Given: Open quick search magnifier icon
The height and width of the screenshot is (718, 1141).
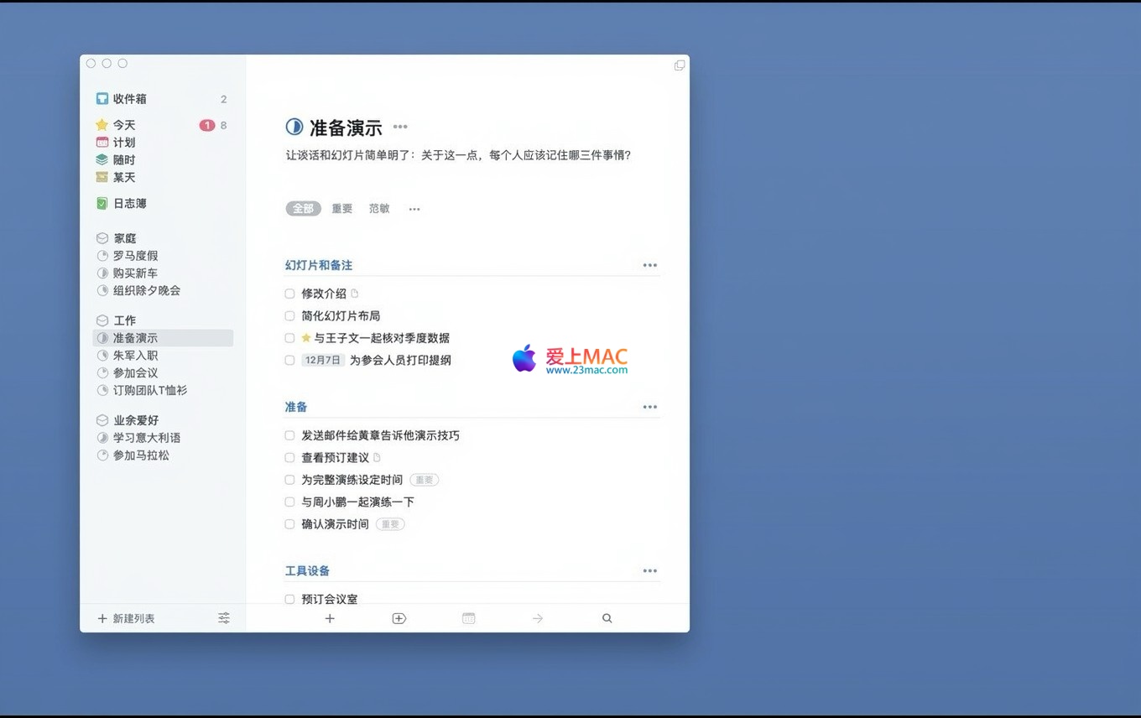Looking at the screenshot, I should [x=607, y=618].
